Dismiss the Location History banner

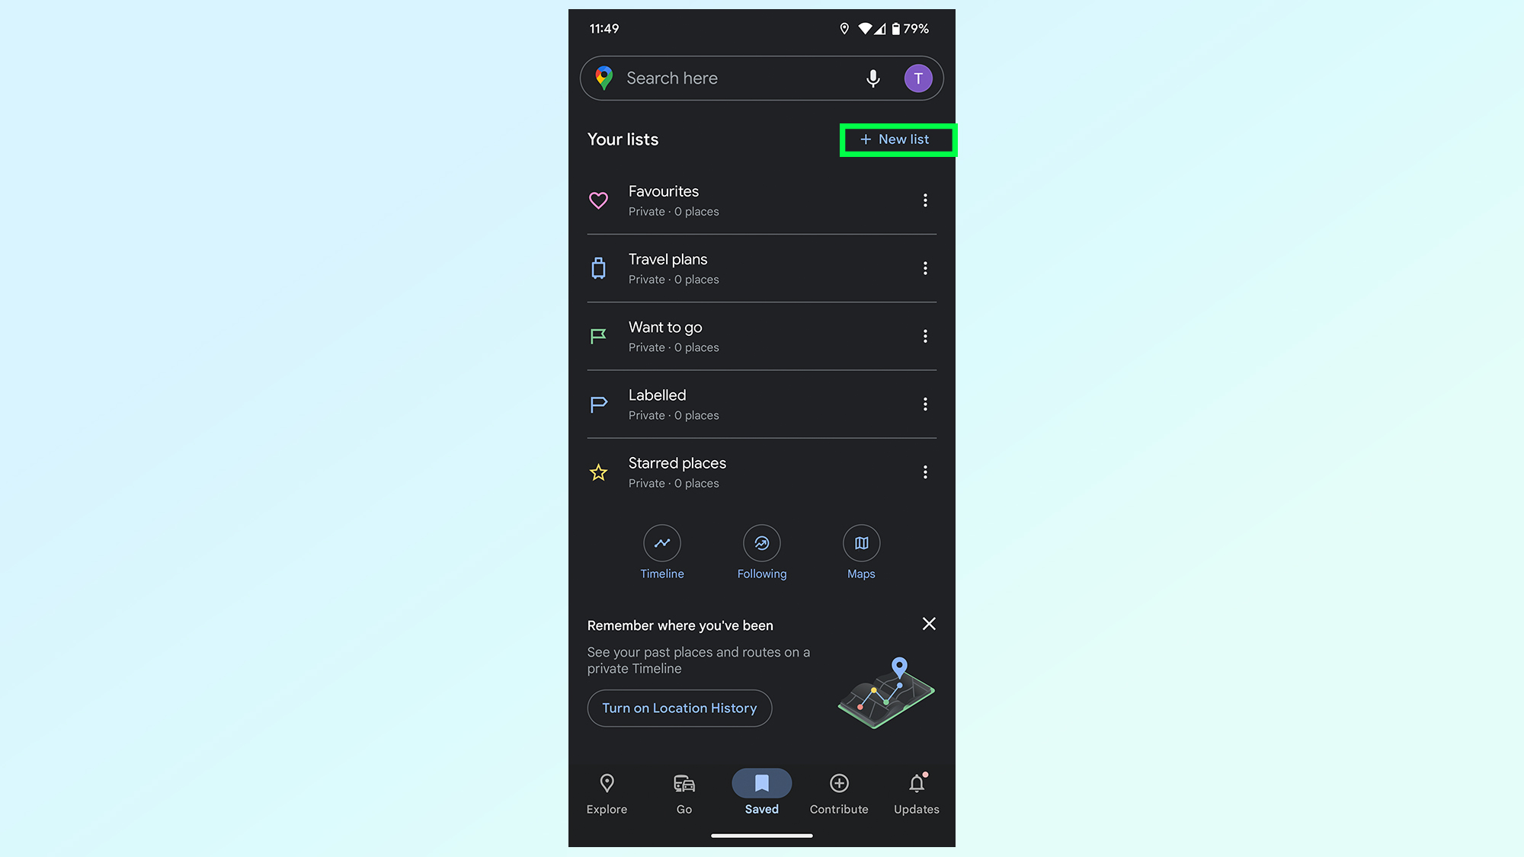927,624
